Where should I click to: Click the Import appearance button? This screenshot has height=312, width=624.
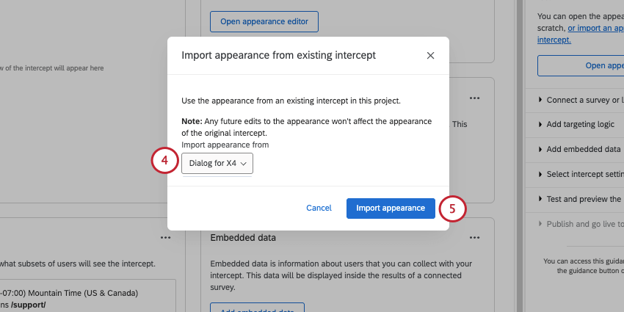(390, 208)
